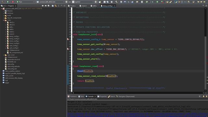
Task: Click the gear beside the esp32s3 target
Action: pyautogui.click(x=96, y=2)
